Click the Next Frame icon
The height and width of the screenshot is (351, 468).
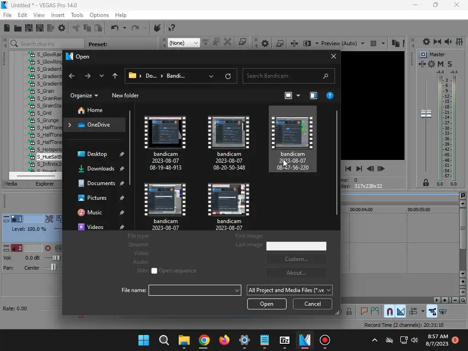point(381,169)
